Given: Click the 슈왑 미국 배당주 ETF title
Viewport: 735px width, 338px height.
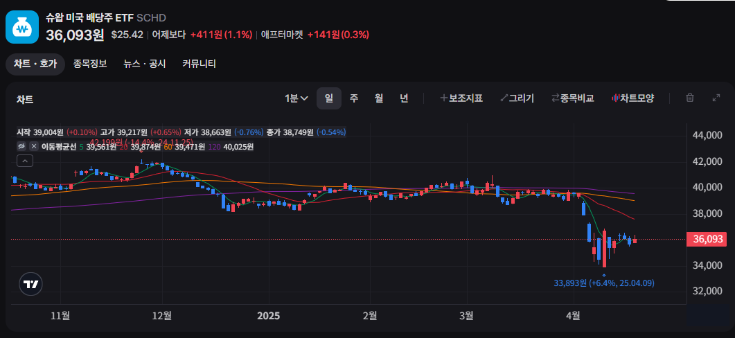Looking at the screenshot, I should click(x=89, y=18).
